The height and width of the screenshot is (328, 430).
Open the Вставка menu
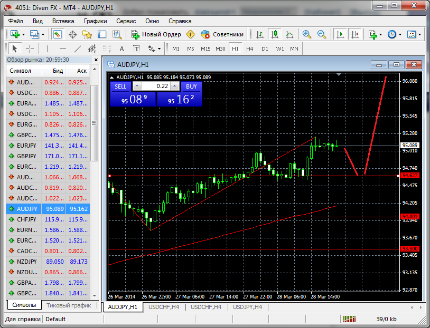click(x=63, y=21)
